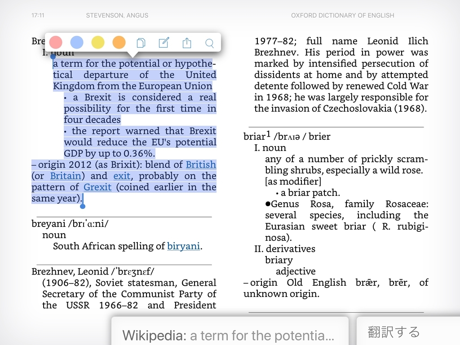
Task: Tap the breyani headword
Action: pyautogui.click(x=49, y=224)
